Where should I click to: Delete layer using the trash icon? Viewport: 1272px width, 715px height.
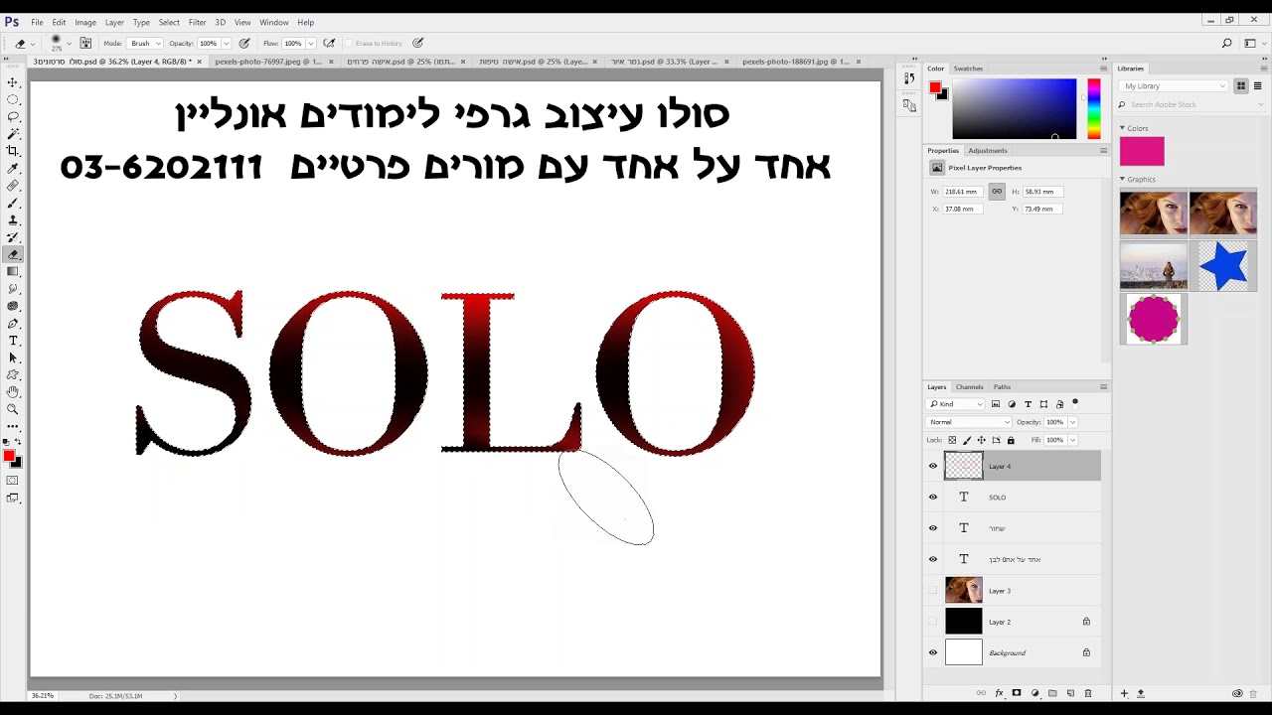coord(1088,693)
